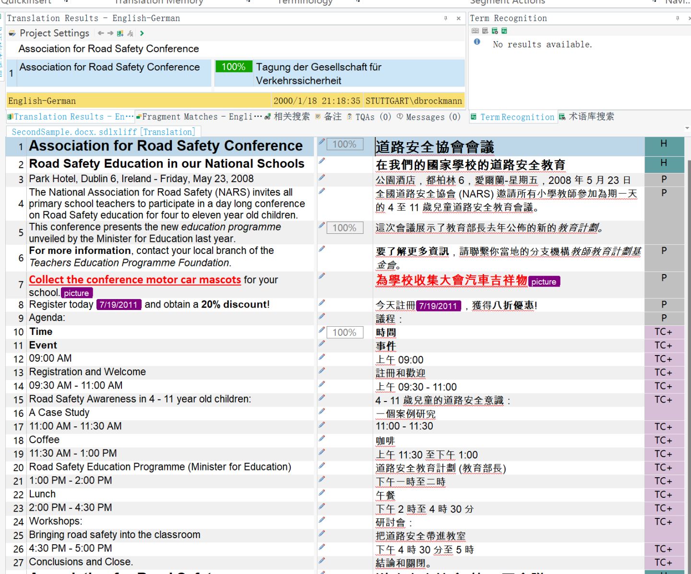This screenshot has width=691, height=574.
Task: Open Project Settings in Translation Results
Action: (49, 33)
